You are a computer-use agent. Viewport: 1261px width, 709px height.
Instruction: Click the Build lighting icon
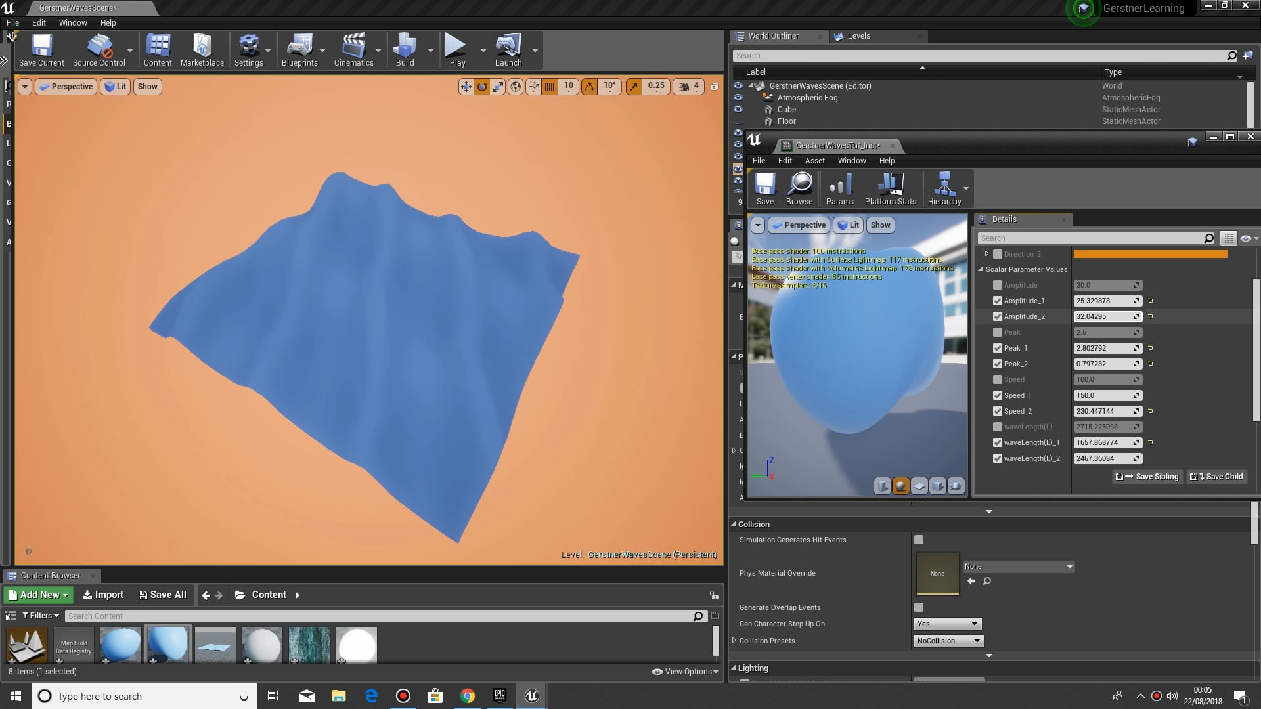(405, 51)
